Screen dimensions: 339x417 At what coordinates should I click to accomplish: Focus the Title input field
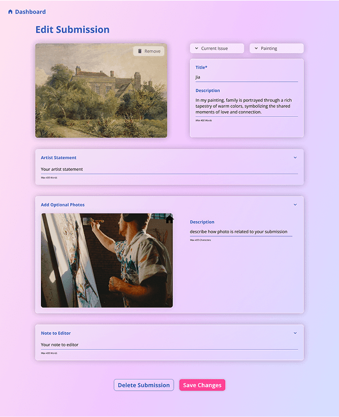point(247,77)
